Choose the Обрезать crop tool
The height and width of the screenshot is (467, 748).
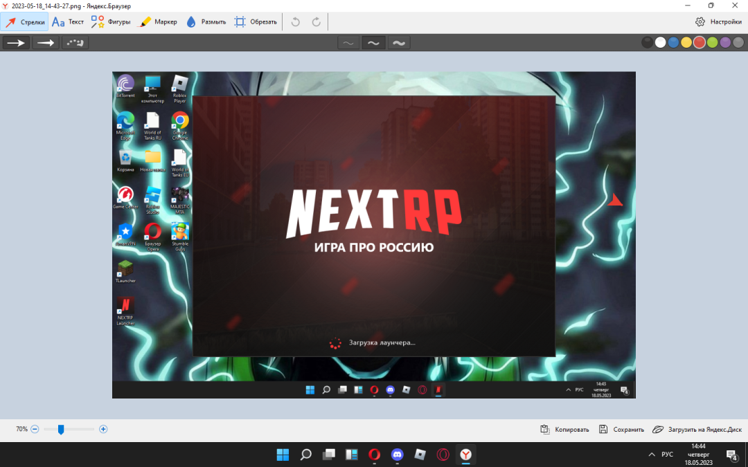pos(255,22)
